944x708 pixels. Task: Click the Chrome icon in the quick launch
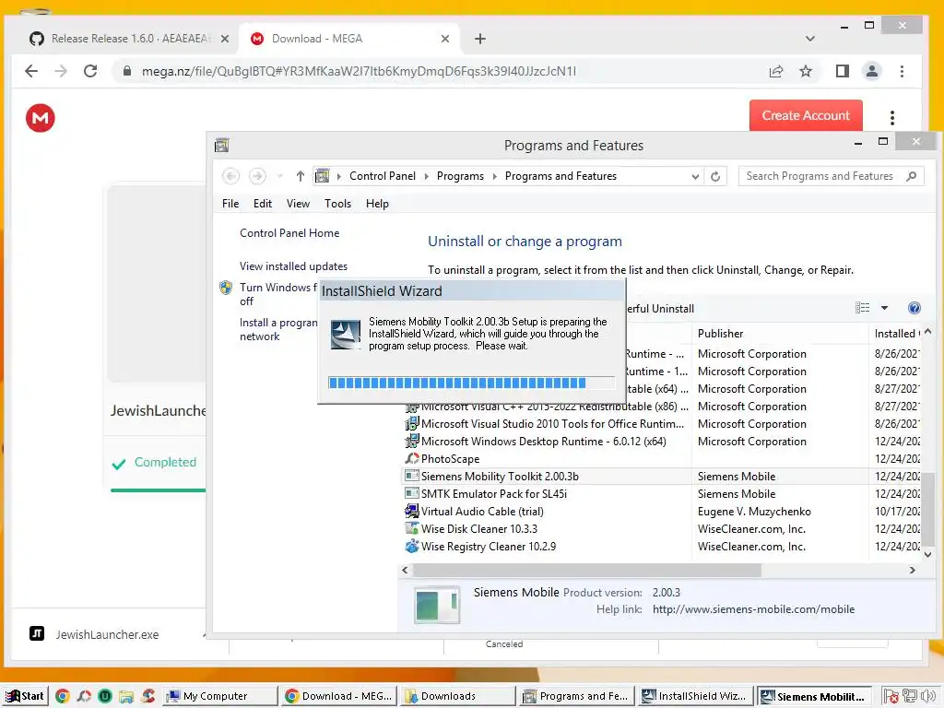[x=63, y=696]
